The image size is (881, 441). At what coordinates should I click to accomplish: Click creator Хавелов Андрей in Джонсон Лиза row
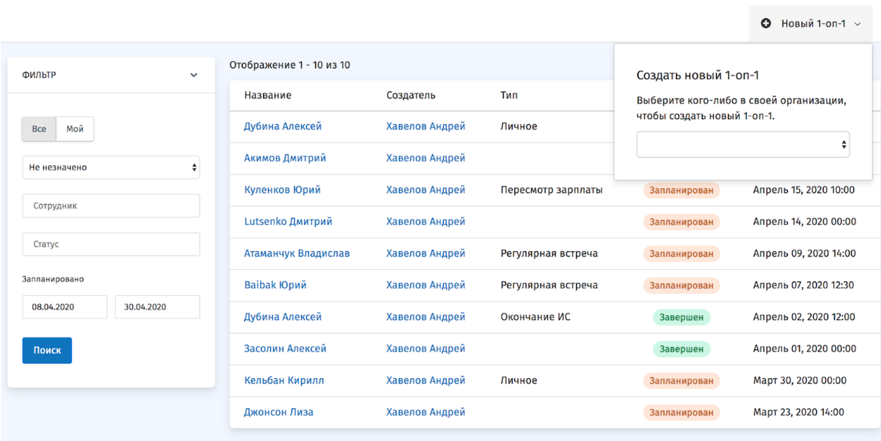[425, 412]
